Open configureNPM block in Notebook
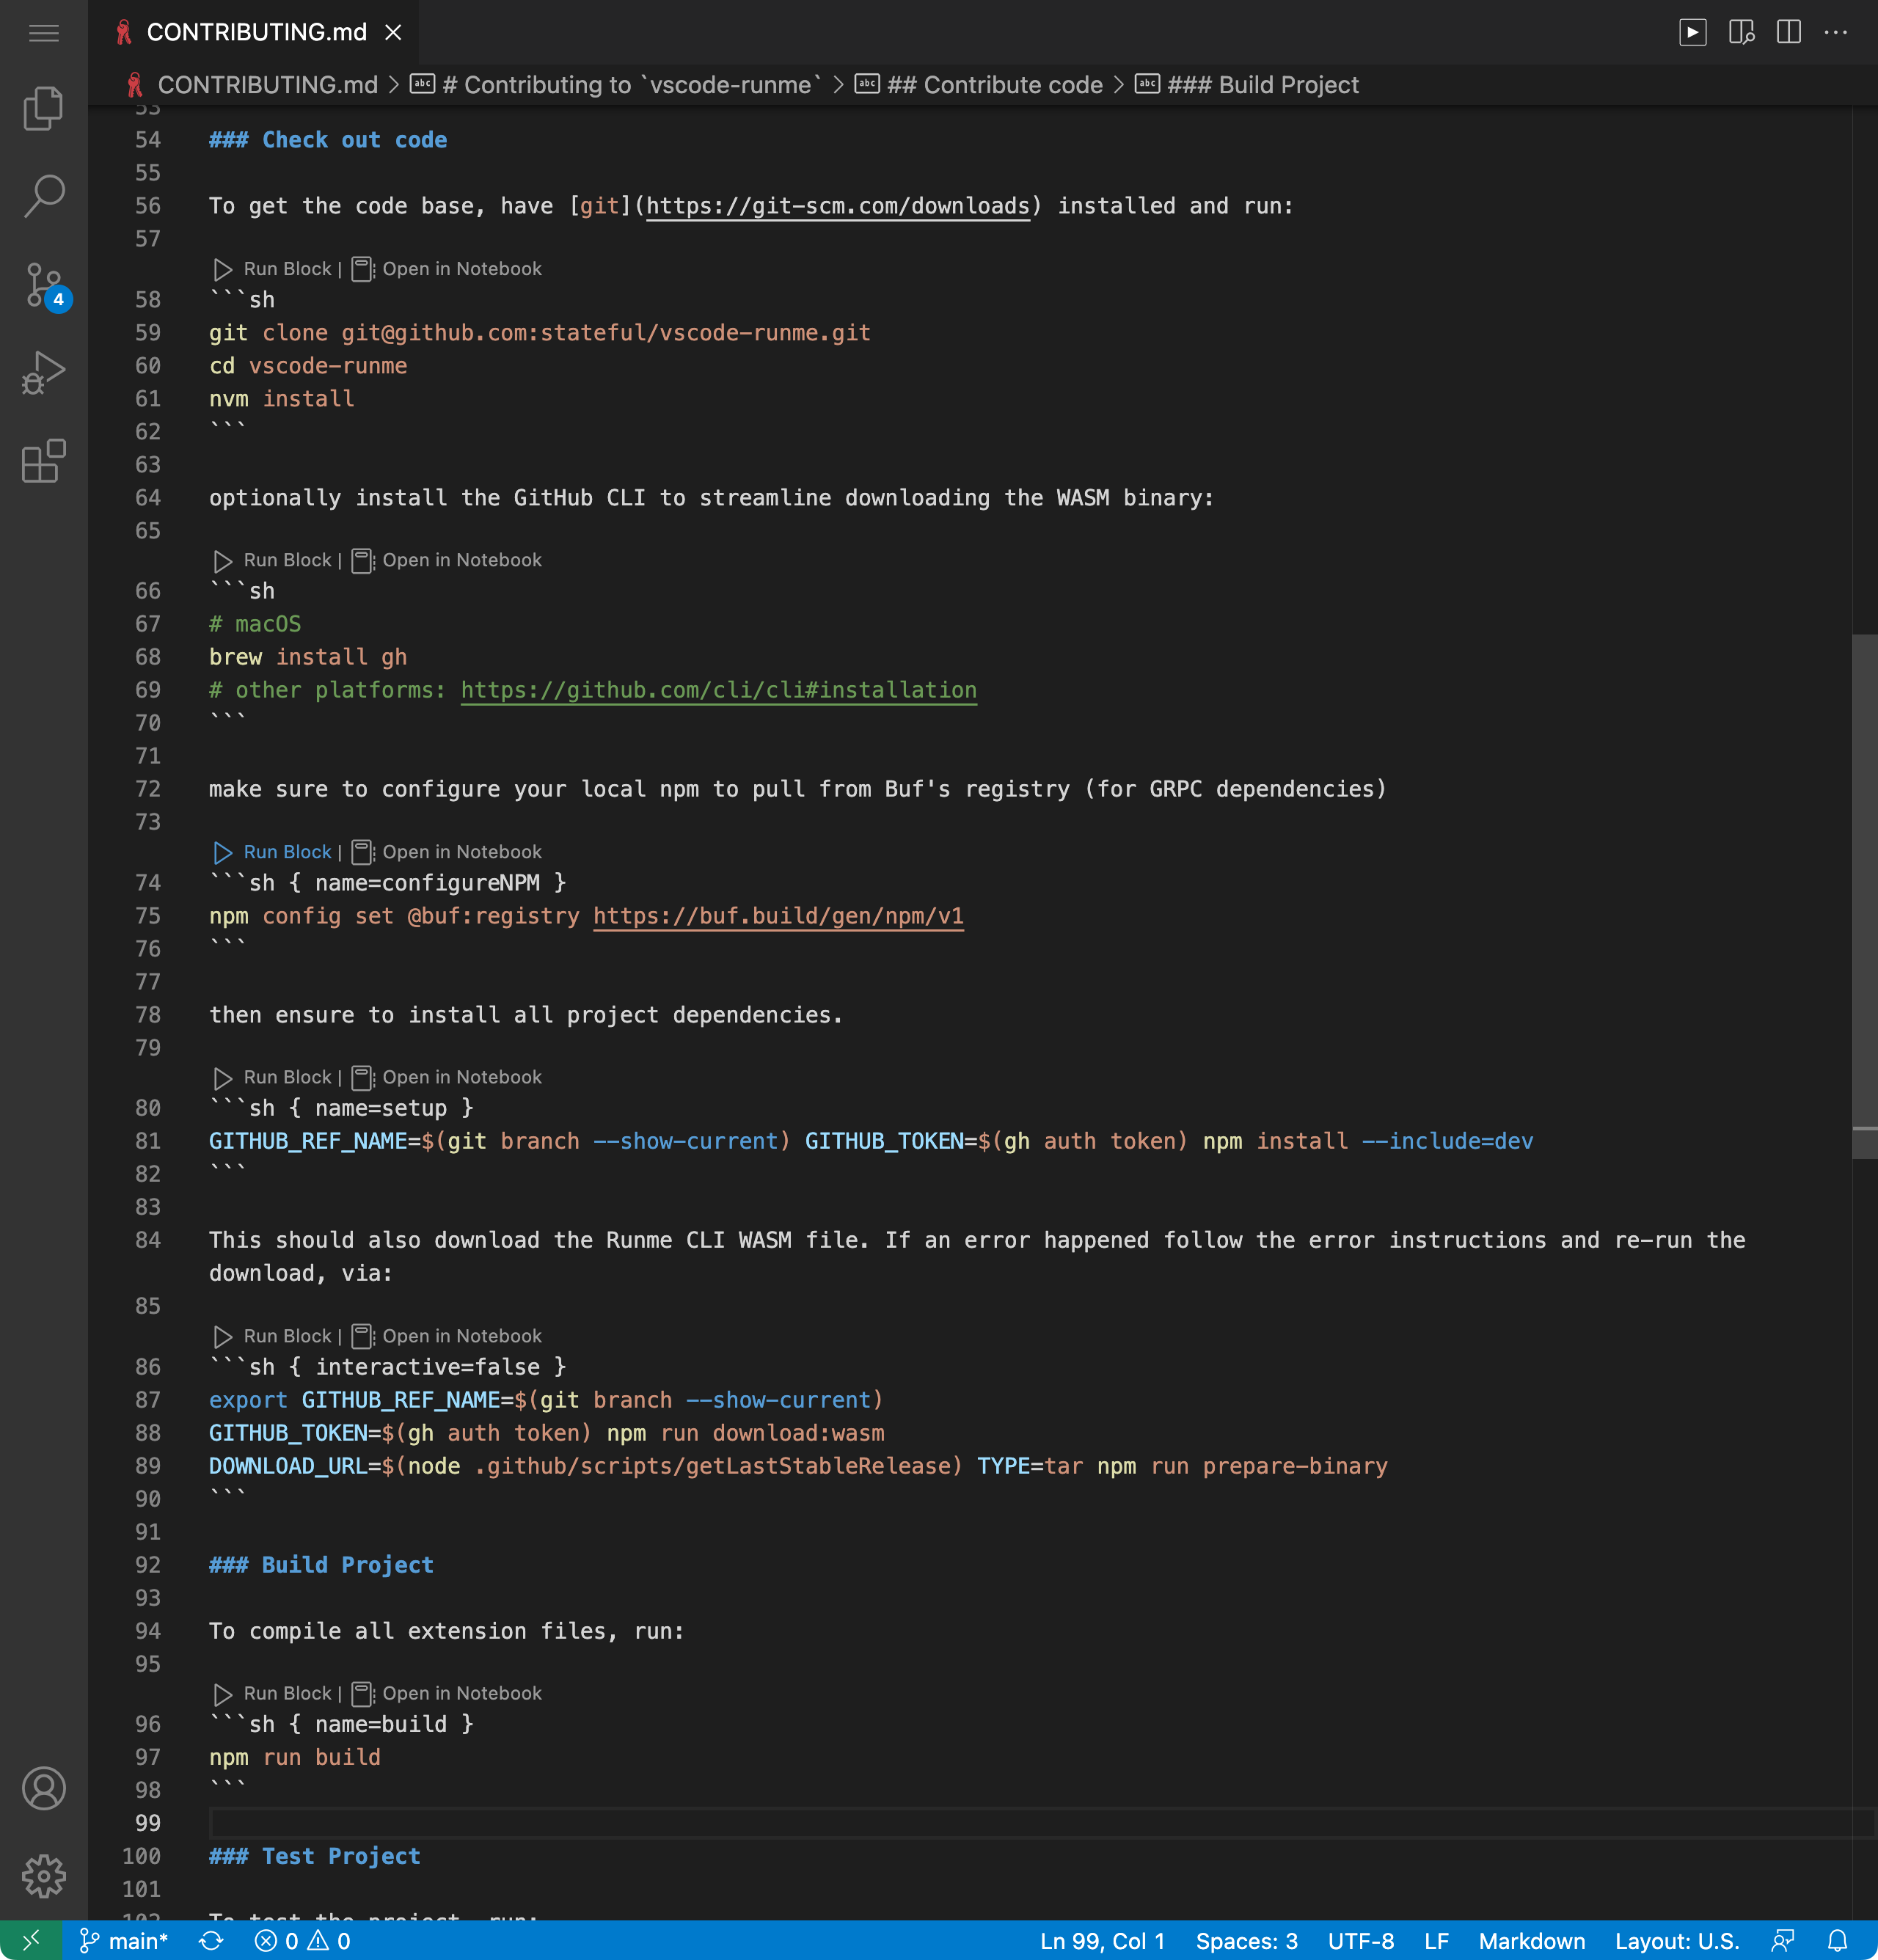The height and width of the screenshot is (1960, 1878). click(446, 852)
